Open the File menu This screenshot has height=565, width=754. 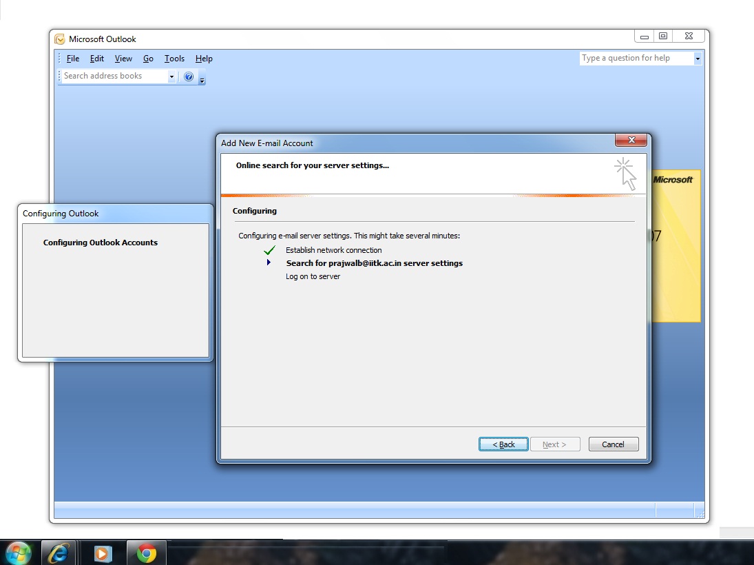click(72, 59)
